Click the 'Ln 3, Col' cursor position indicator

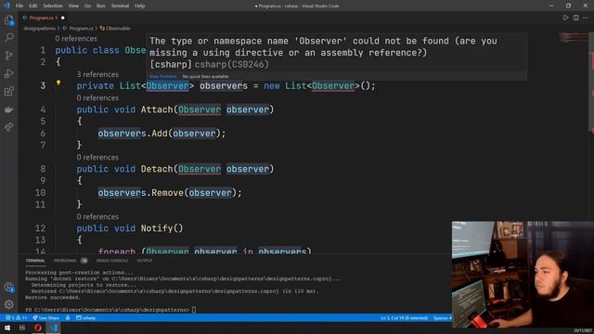coord(405,317)
